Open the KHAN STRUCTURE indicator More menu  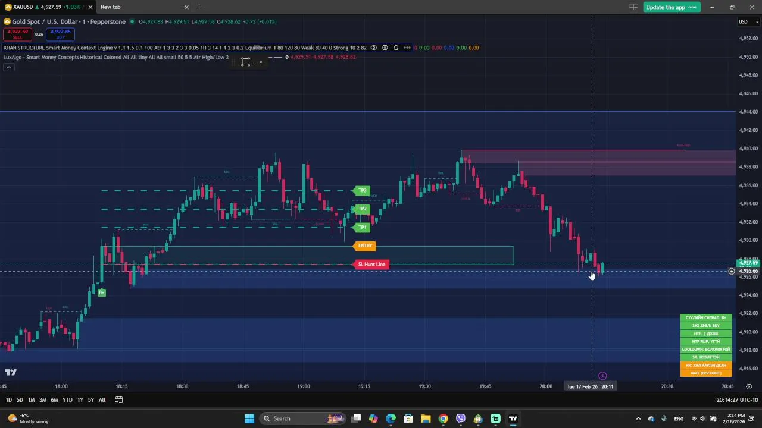coord(407,48)
